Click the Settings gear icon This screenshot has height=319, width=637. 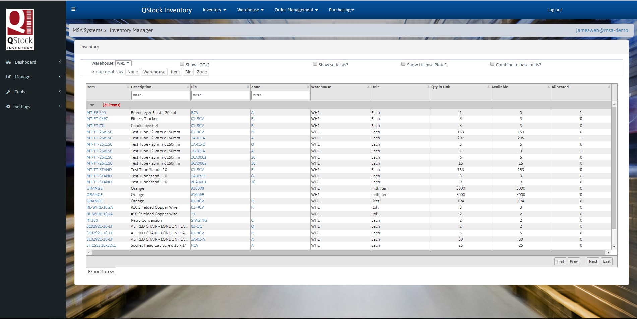(8, 107)
